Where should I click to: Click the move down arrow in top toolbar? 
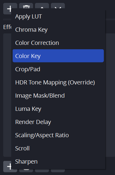tap(58, 7)
